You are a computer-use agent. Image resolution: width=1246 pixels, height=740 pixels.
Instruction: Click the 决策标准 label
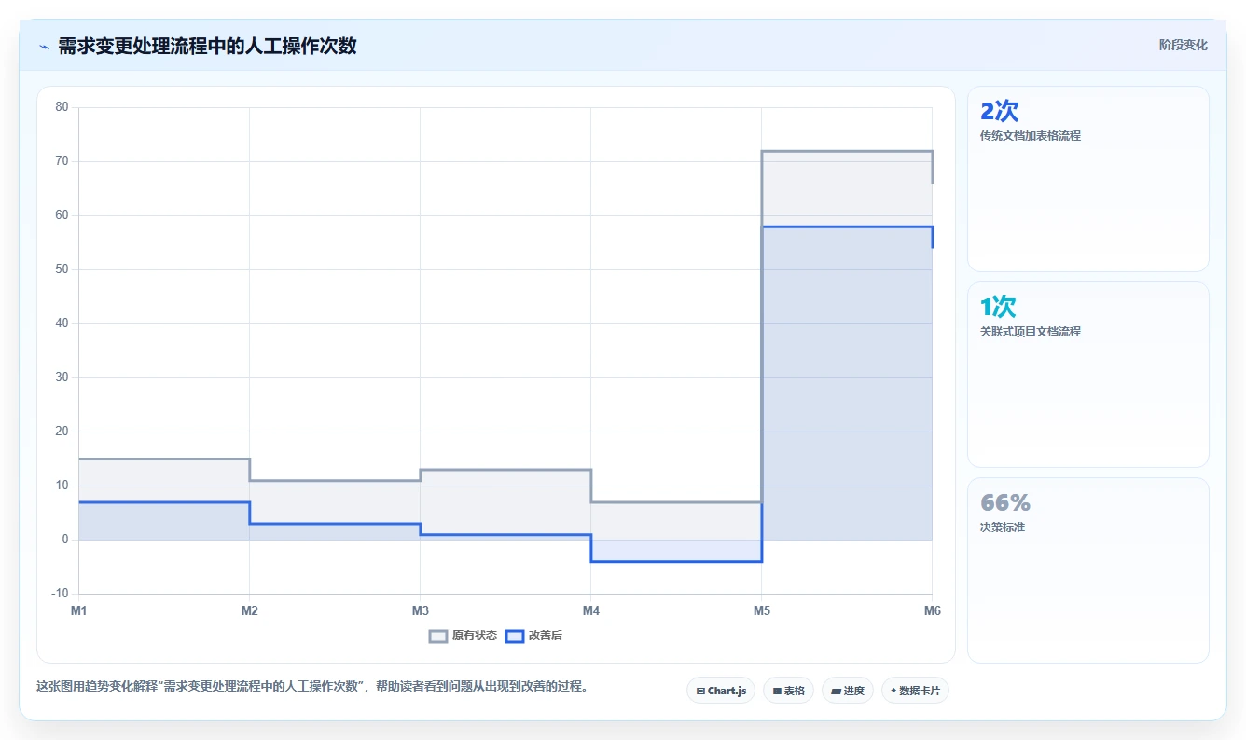1003,528
